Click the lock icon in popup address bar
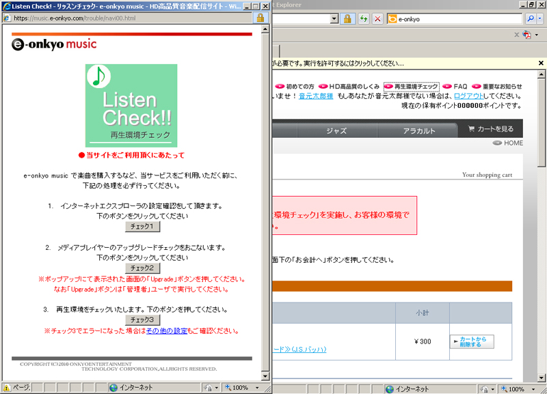Screen dimensions: 547x394 [x=261, y=17]
